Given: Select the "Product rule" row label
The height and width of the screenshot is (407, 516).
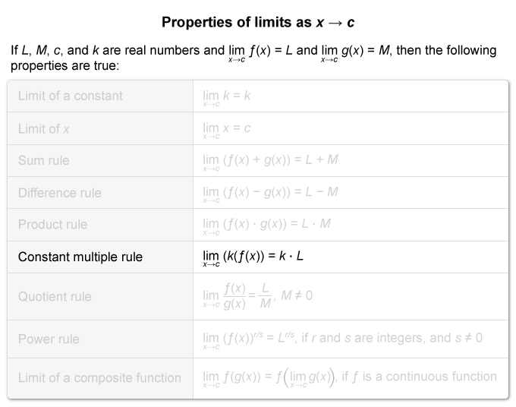Looking at the screenshot, I should (52, 225).
